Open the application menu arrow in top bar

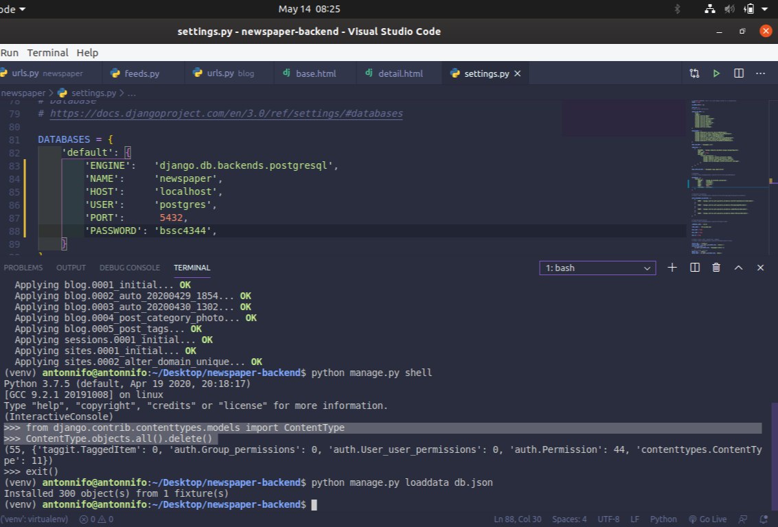22,9
